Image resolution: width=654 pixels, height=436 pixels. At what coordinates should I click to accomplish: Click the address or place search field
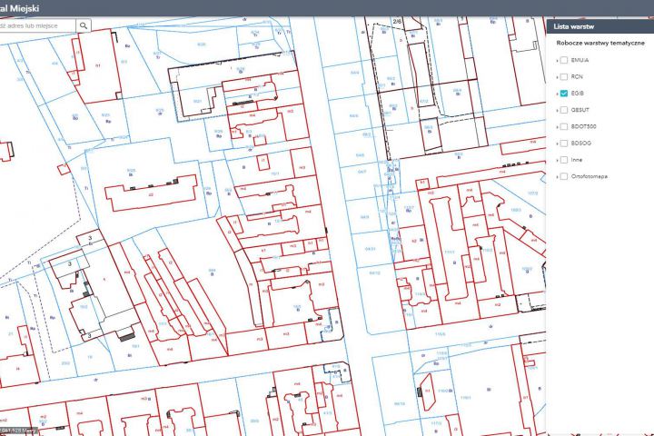37,25
